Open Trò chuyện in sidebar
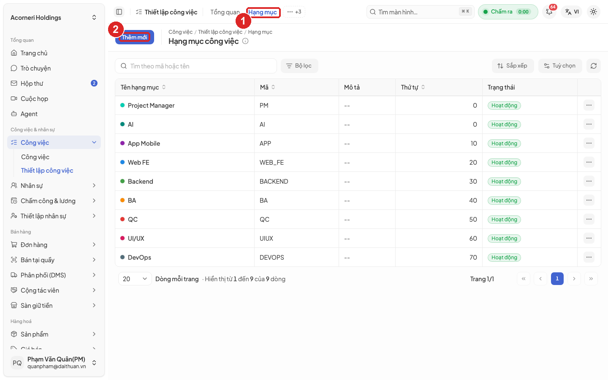This screenshot has width=608, height=380. (x=54, y=68)
